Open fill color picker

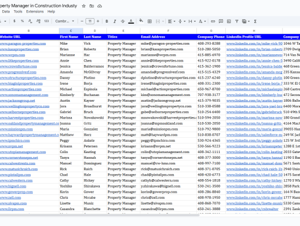point(141,21)
